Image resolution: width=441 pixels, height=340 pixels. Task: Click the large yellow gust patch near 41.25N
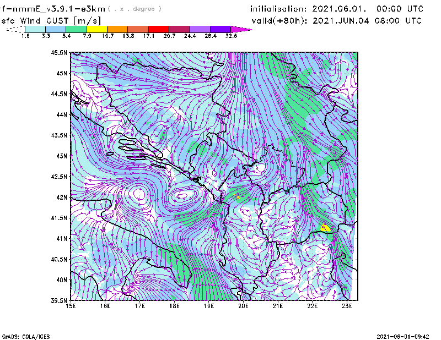click(326, 228)
